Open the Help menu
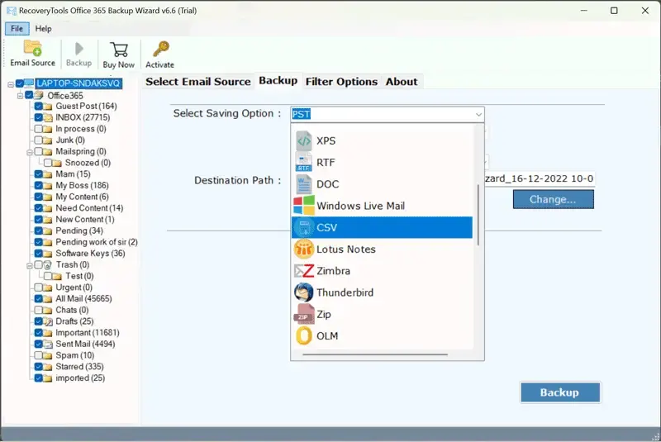 [43, 29]
